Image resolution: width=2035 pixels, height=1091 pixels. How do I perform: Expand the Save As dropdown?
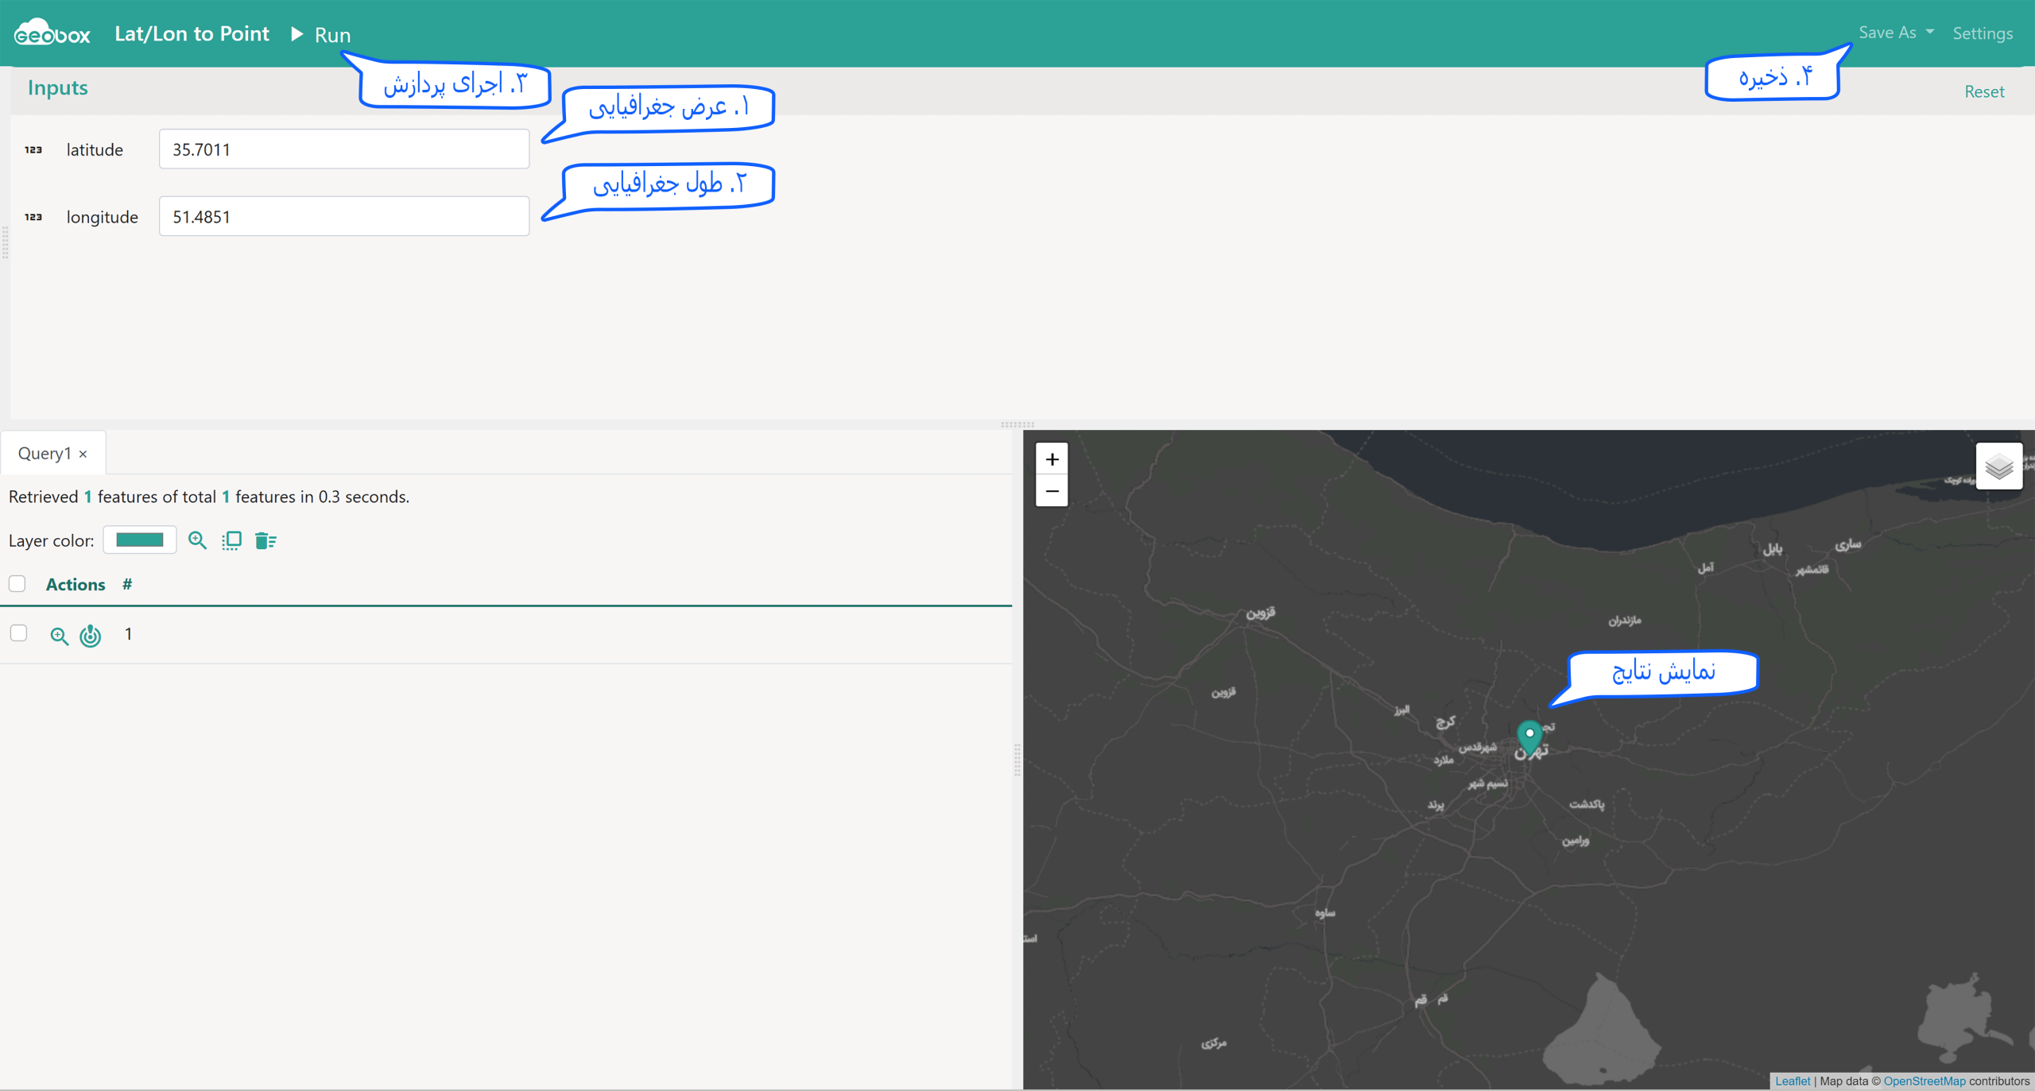(x=1896, y=33)
